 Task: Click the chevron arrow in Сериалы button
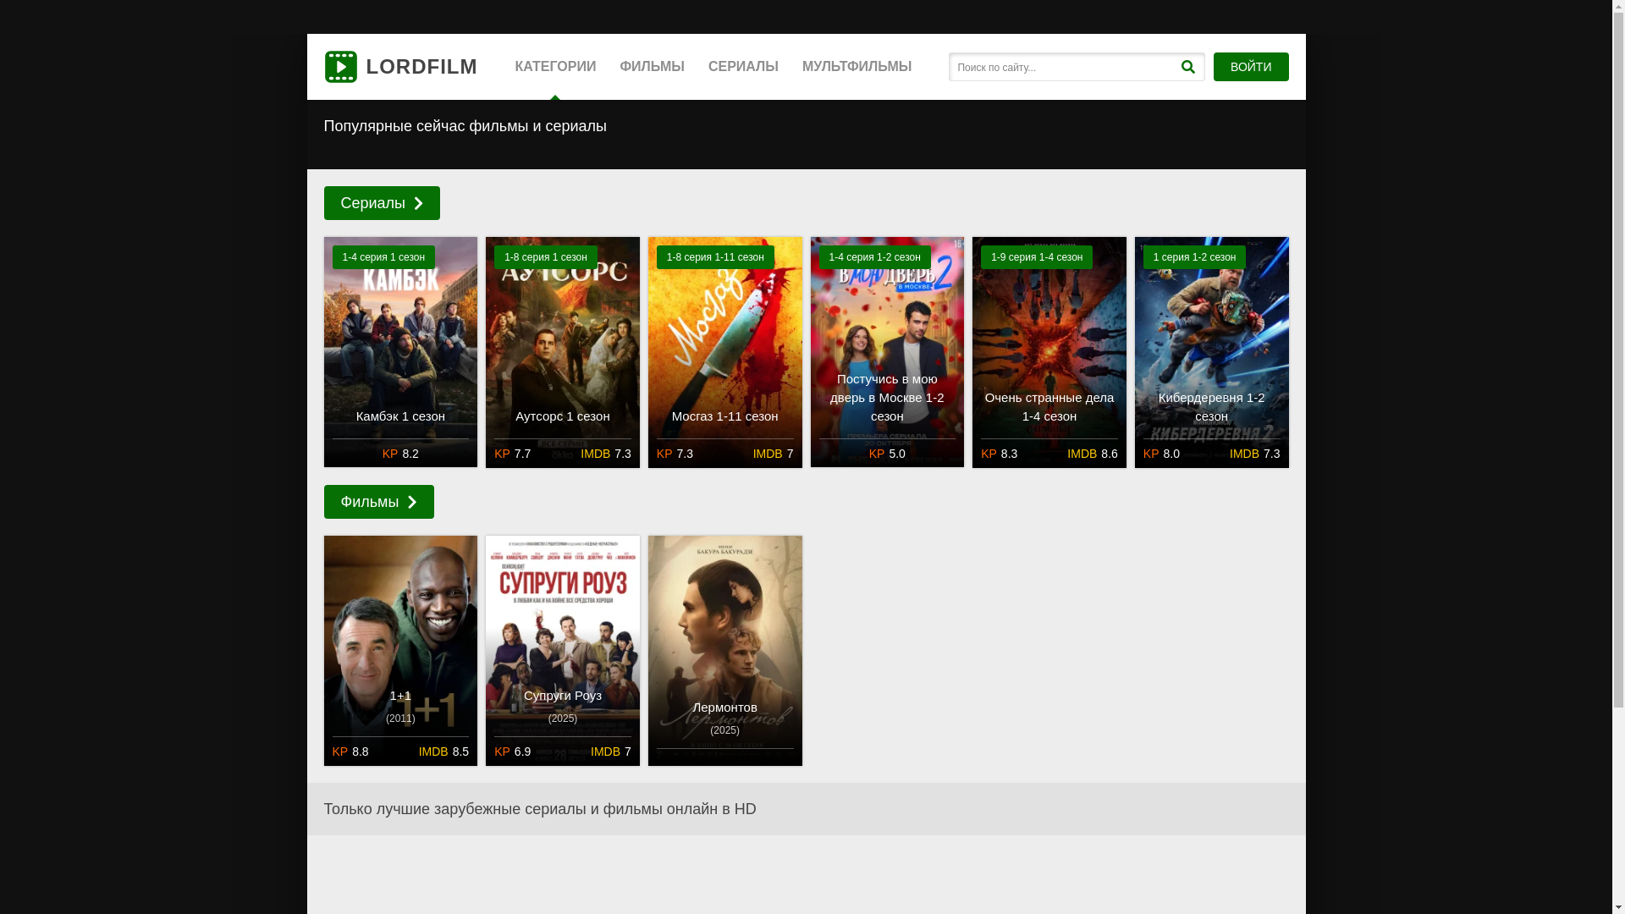coord(418,203)
